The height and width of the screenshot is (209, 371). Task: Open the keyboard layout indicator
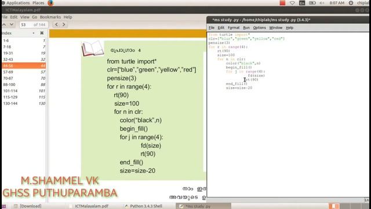pos(302,3)
